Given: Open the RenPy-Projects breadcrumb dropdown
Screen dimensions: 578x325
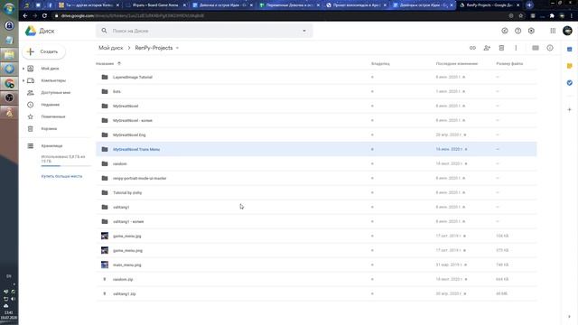Looking at the screenshot, I should coord(177,48).
